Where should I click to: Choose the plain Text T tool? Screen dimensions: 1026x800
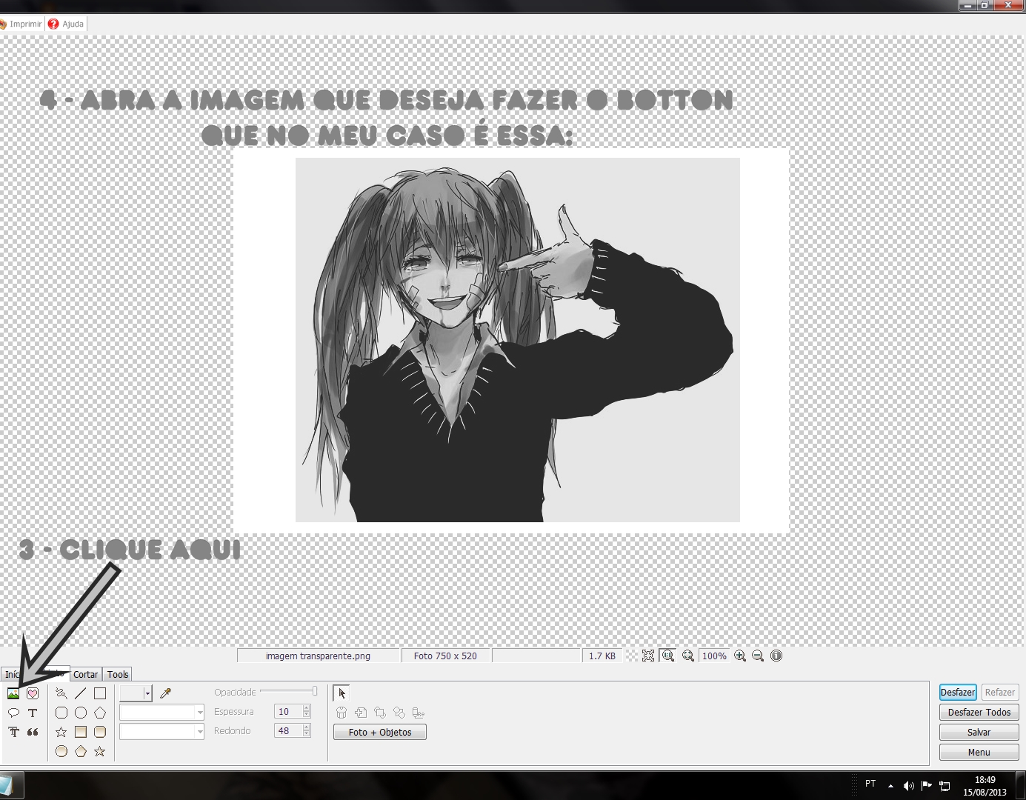click(x=33, y=713)
